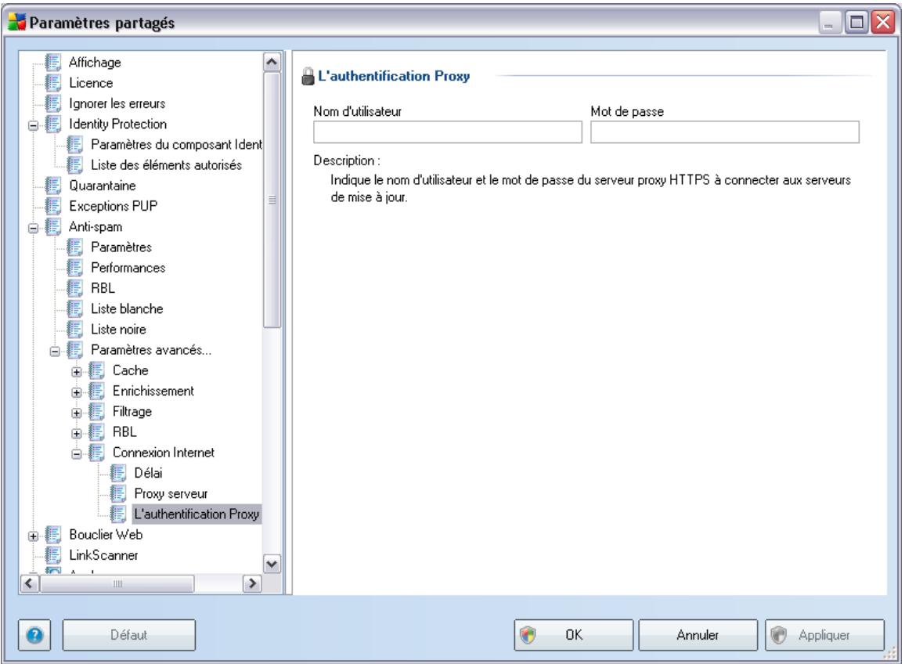Select Exceptions PUP in the tree

click(x=113, y=206)
